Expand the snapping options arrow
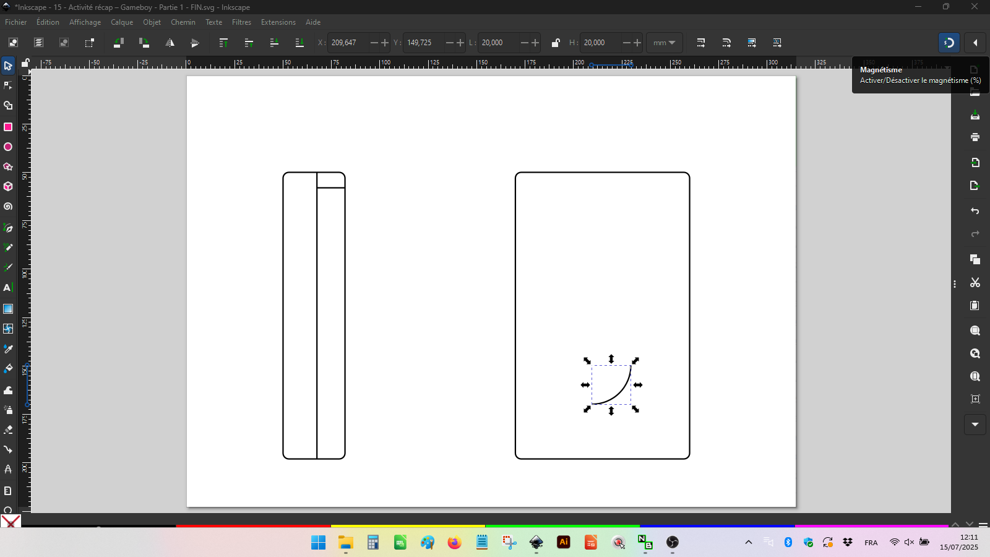The image size is (990, 557). [x=975, y=43]
